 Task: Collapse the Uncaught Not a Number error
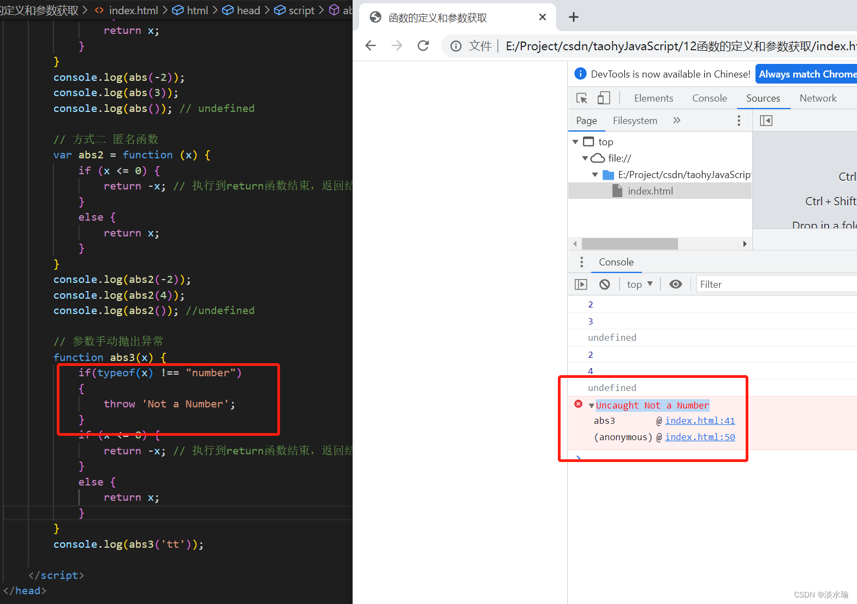tap(592, 406)
